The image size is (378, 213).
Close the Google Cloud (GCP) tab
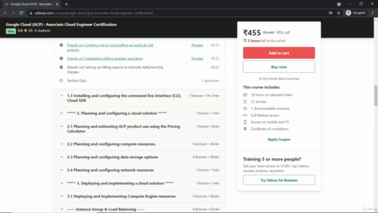tap(57, 4)
